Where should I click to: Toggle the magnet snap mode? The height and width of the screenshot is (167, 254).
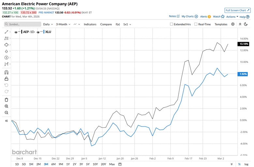click(x=7, y=72)
